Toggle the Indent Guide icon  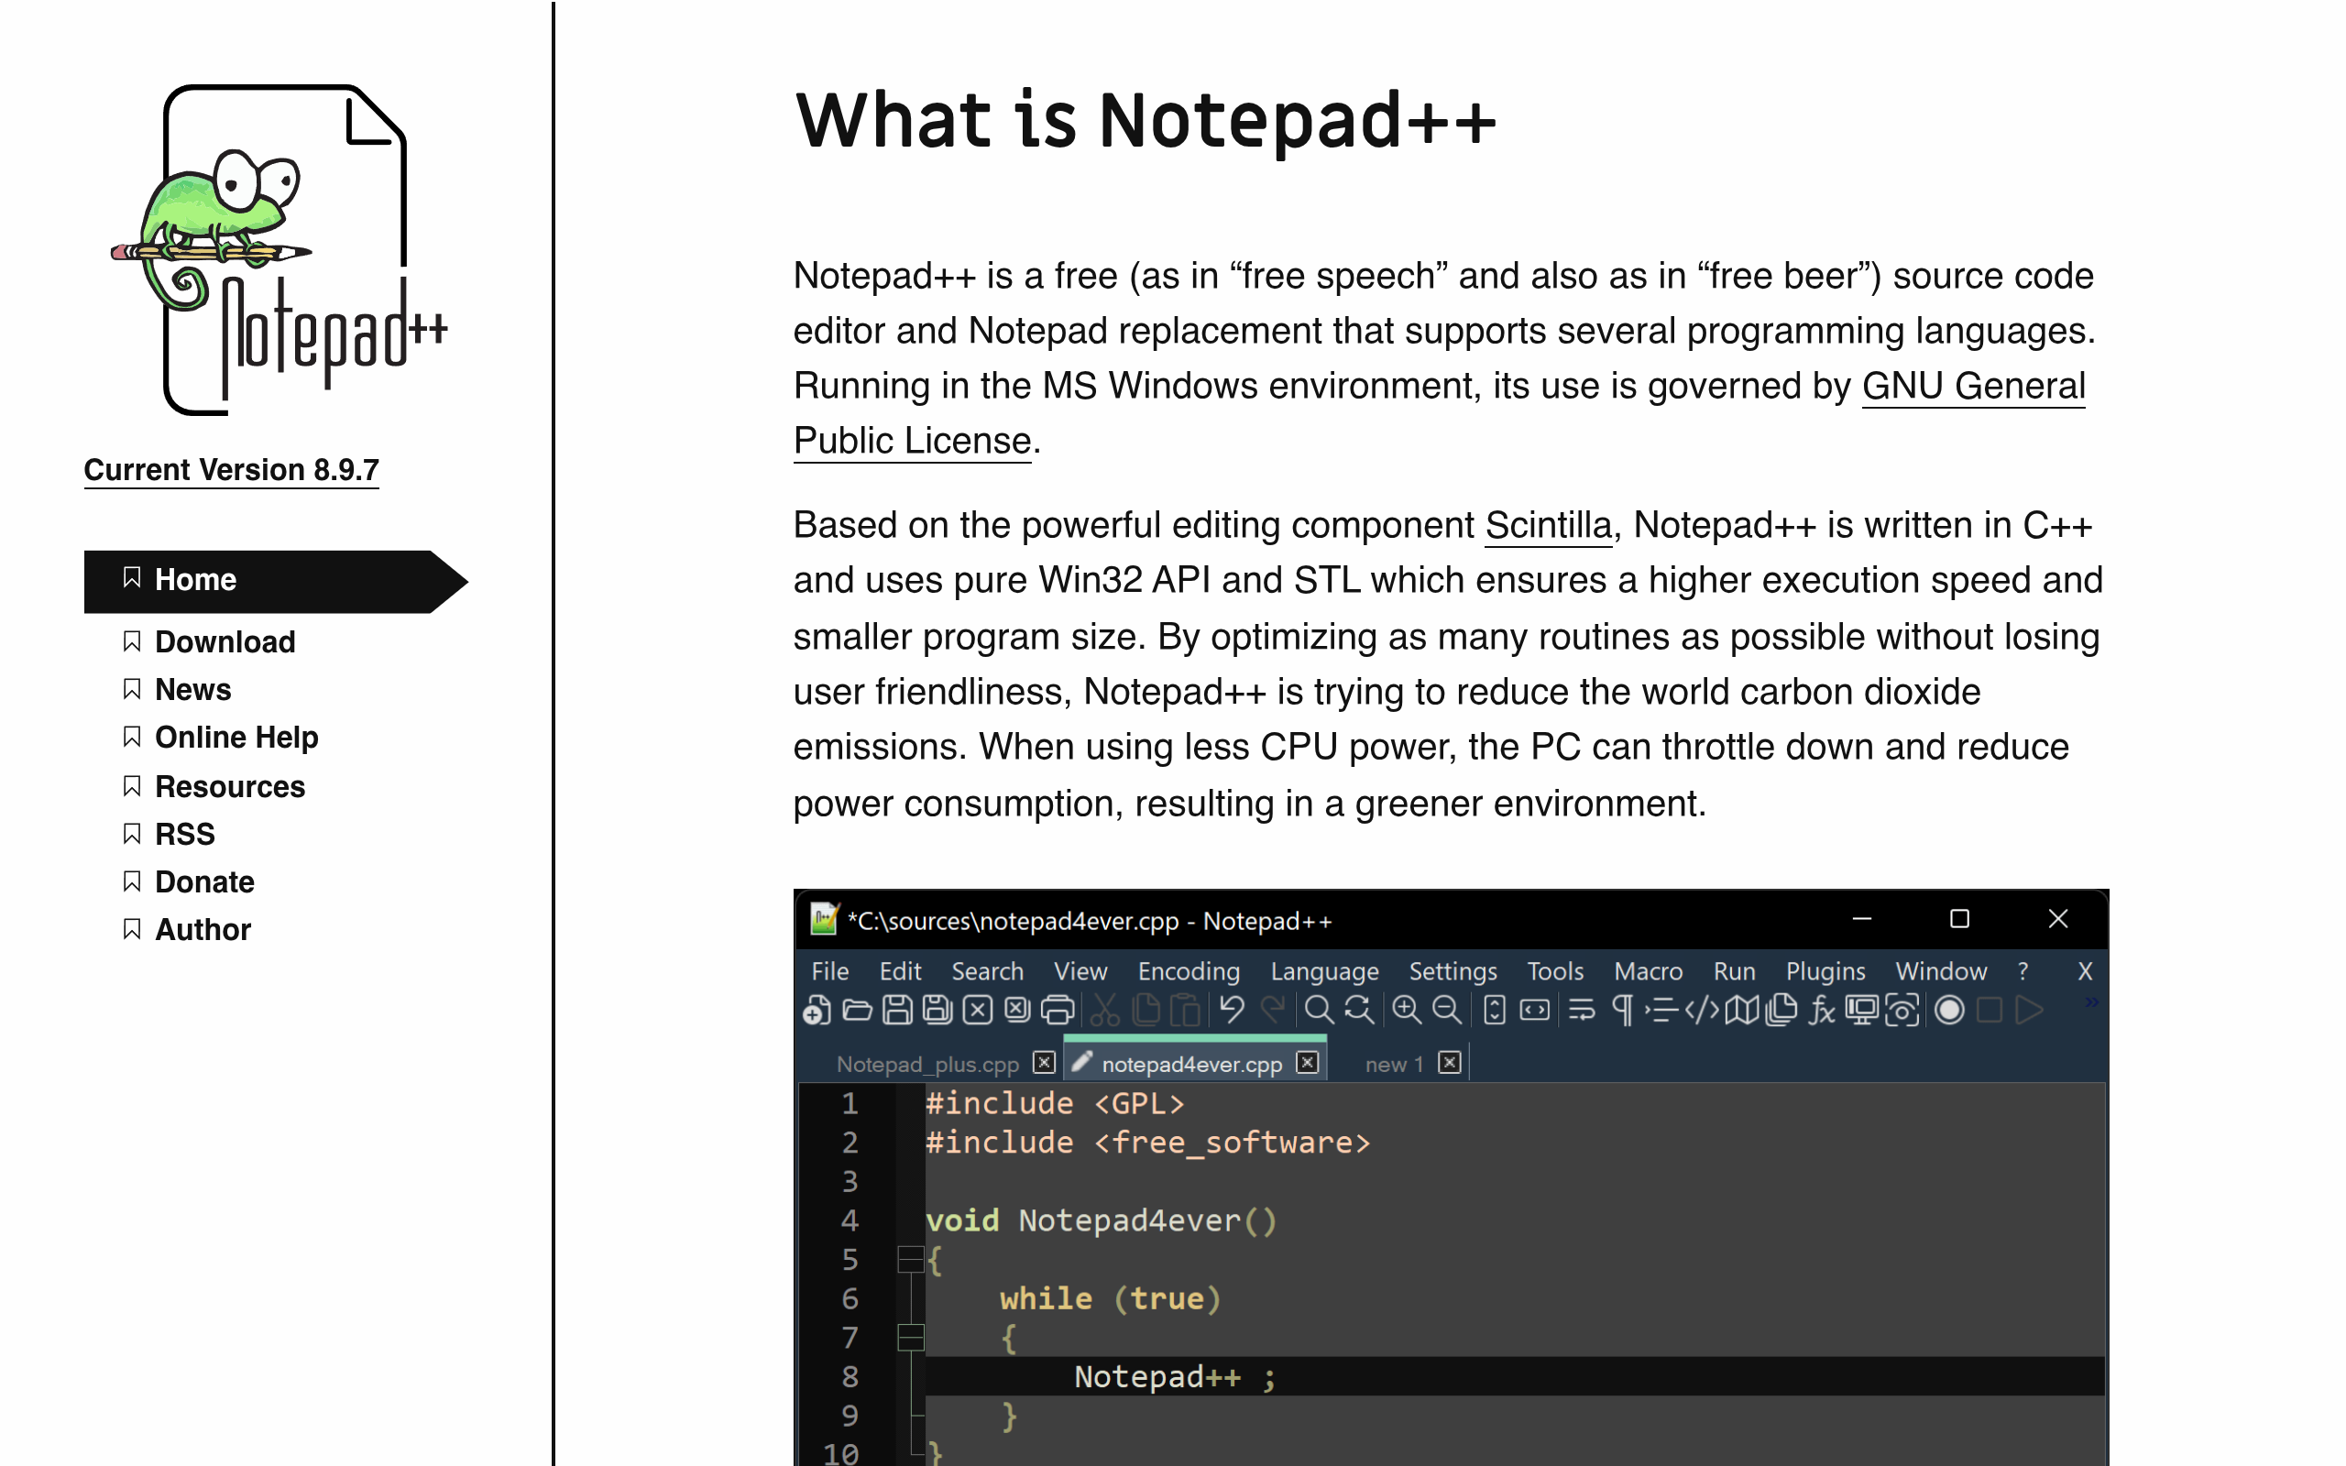[x=1661, y=1011]
